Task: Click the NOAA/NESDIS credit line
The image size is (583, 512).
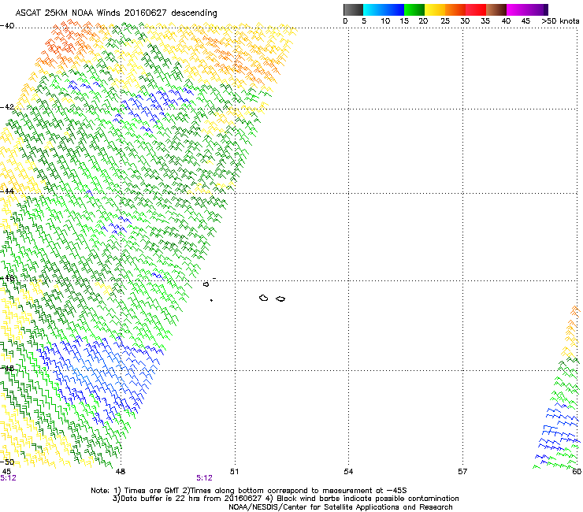Action: tap(340, 507)
